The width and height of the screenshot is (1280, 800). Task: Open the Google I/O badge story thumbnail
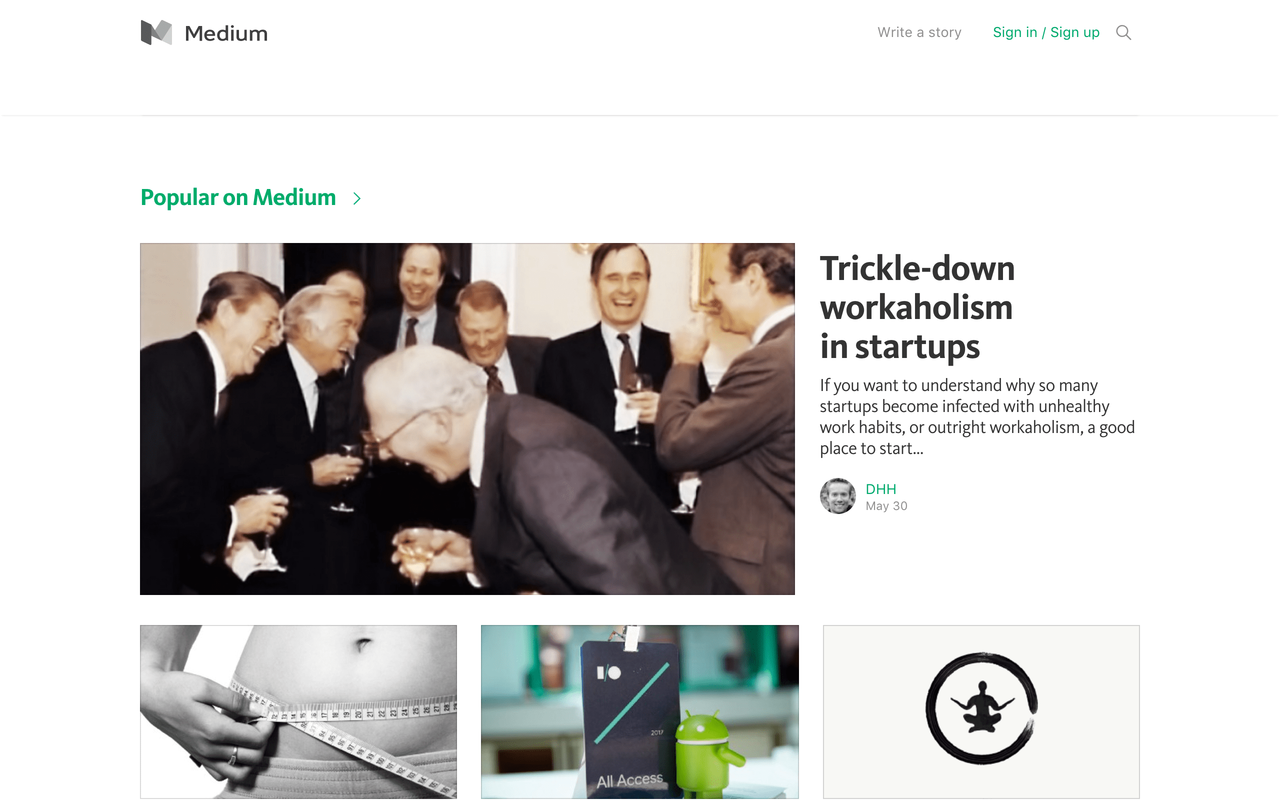tap(639, 711)
